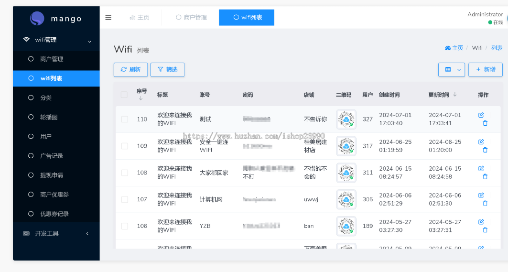Viewport: 508px width, 272px height.
Task: Delete row 108 with the trash icon
Action: pos(485,177)
